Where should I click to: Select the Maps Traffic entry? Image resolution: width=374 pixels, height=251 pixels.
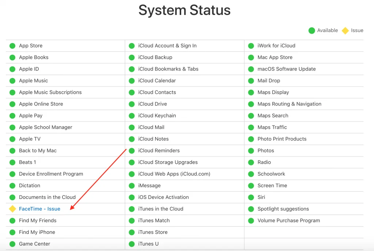(272, 127)
